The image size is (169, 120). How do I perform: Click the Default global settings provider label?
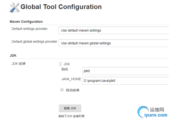click(34, 41)
